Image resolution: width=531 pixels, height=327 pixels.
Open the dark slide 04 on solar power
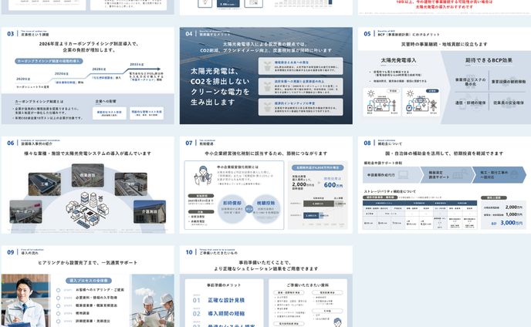point(265,76)
